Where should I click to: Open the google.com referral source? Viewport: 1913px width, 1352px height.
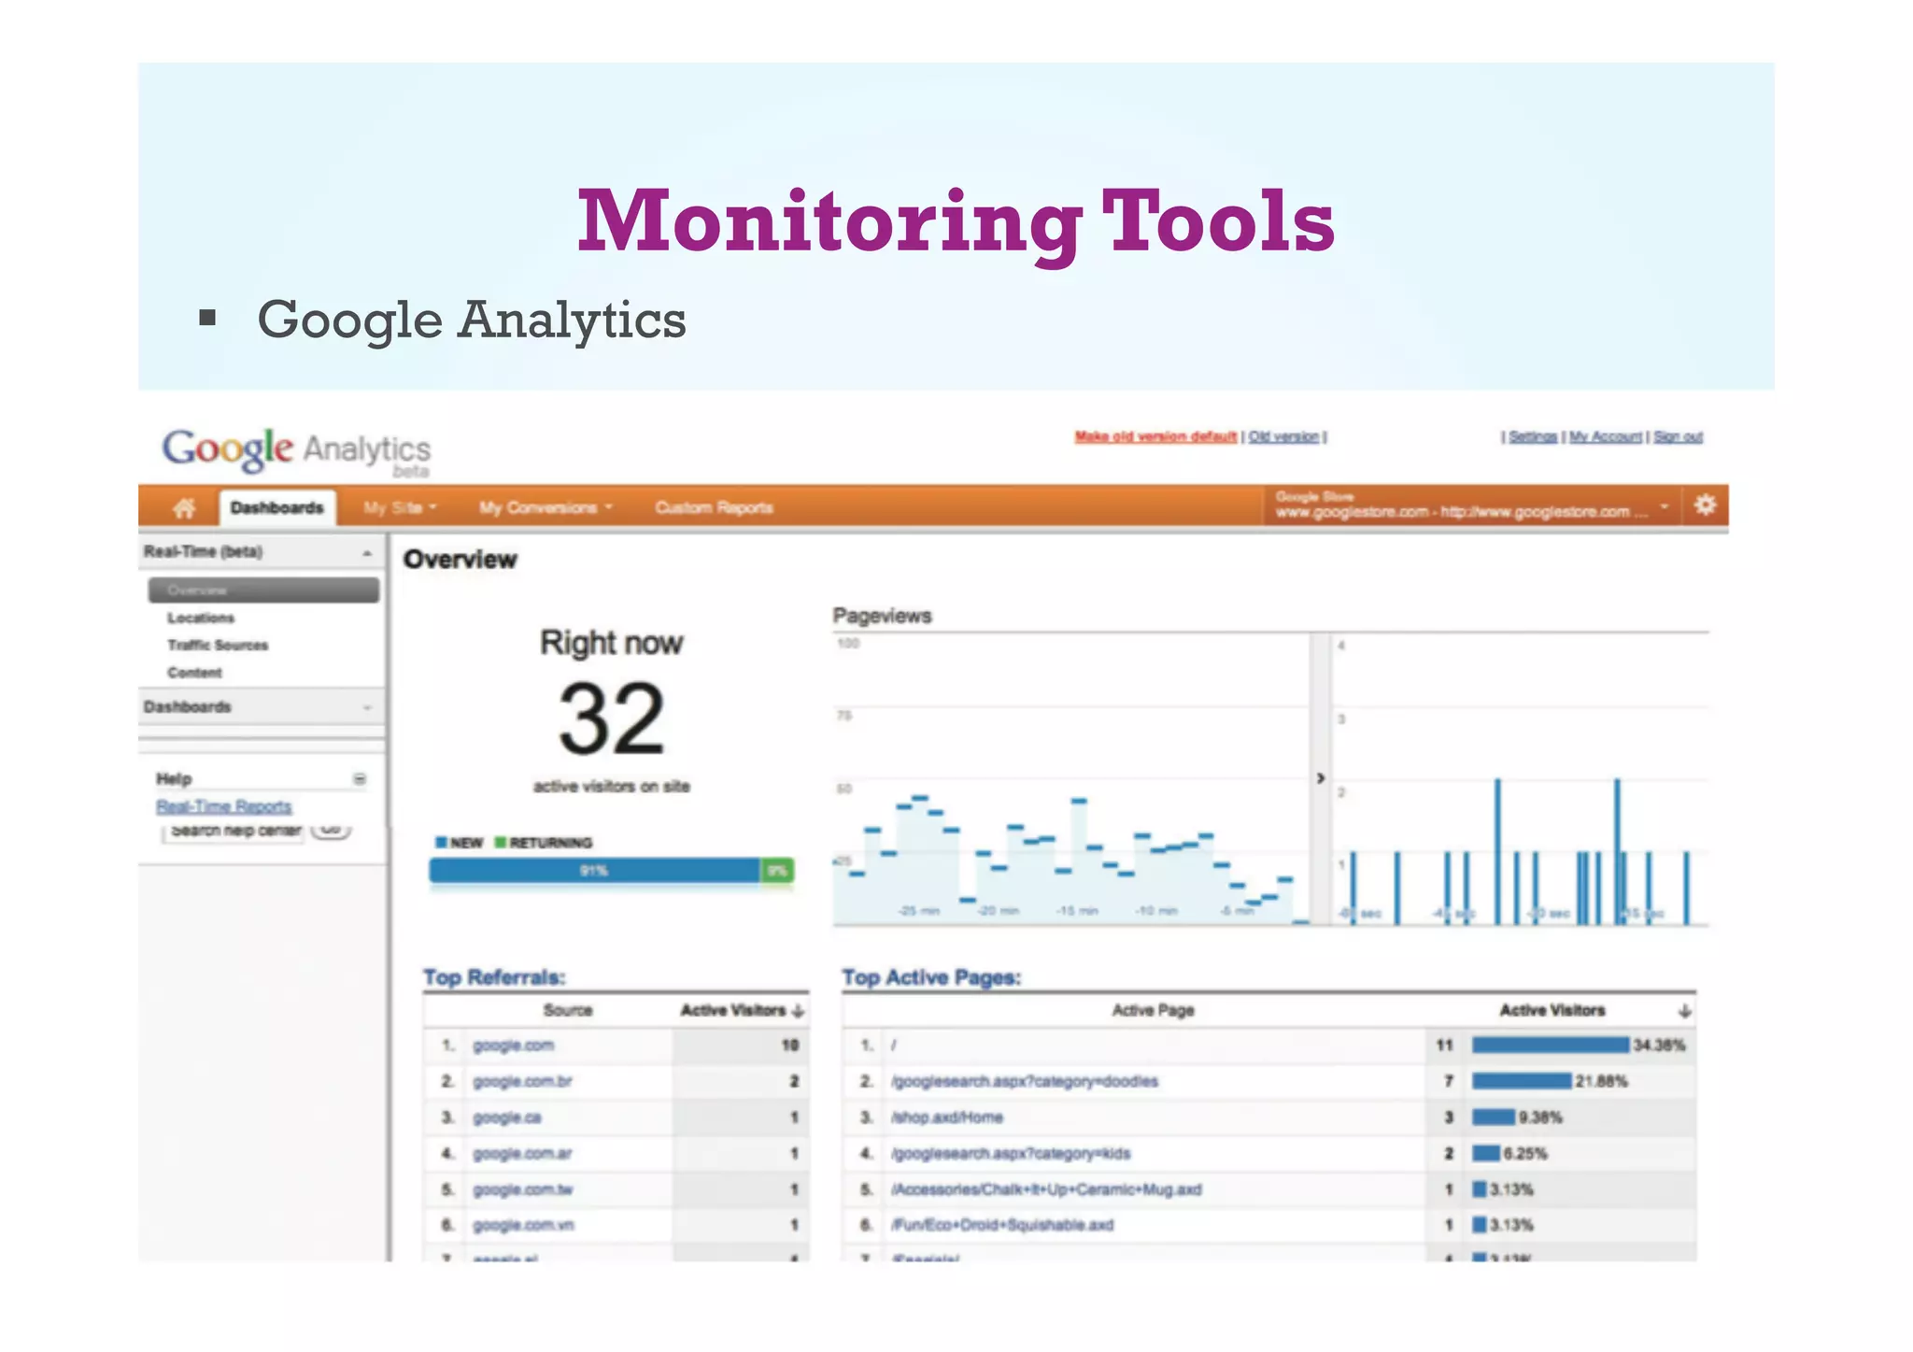coord(513,1046)
